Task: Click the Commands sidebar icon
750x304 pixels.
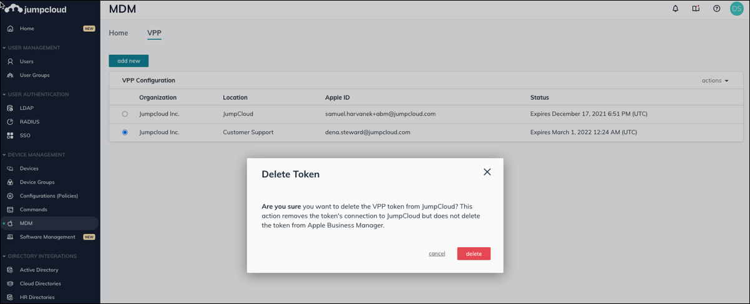Action: point(10,210)
